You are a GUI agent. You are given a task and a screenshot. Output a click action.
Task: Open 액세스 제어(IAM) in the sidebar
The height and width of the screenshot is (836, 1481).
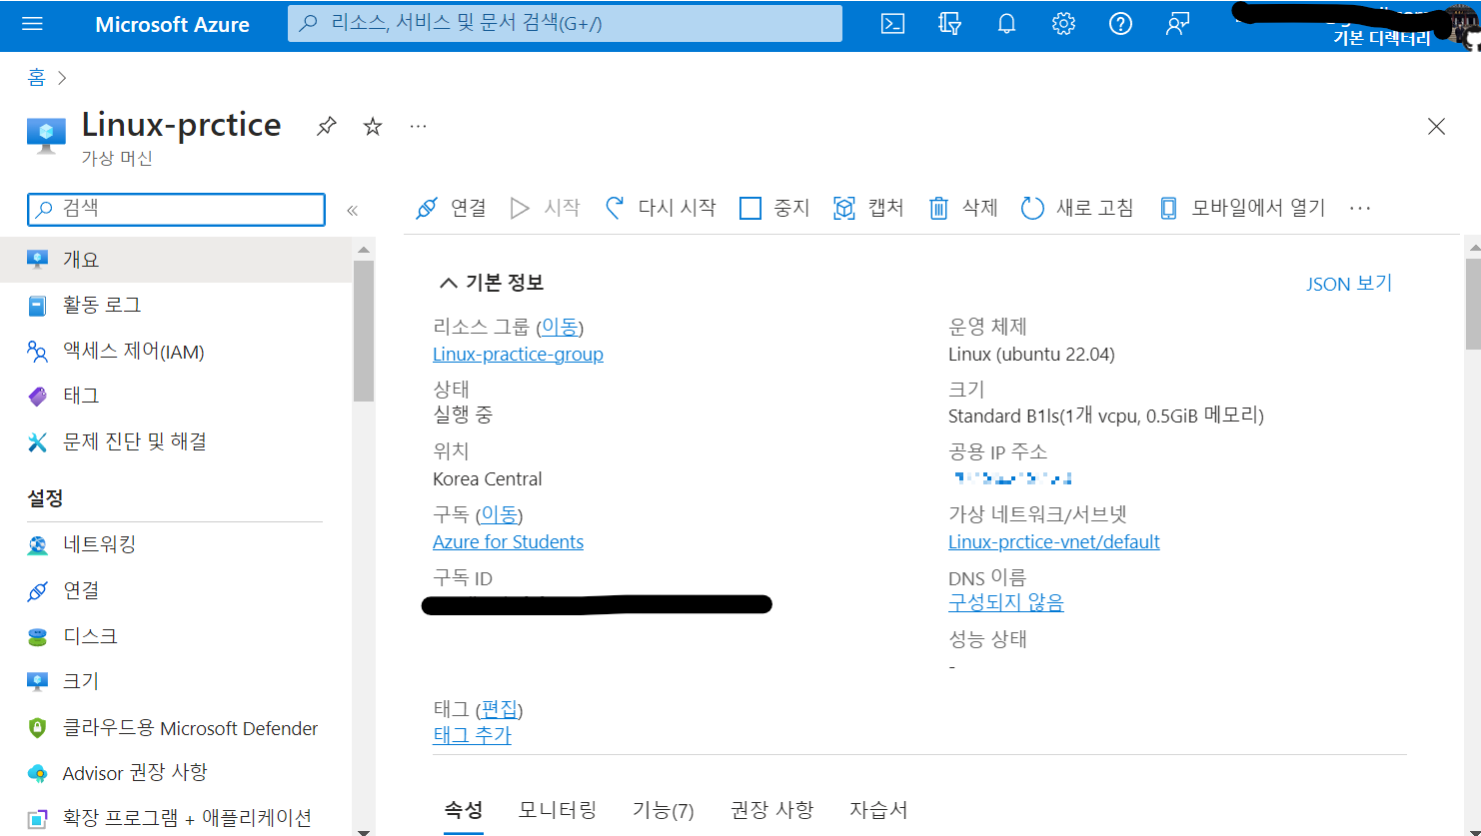(176, 352)
